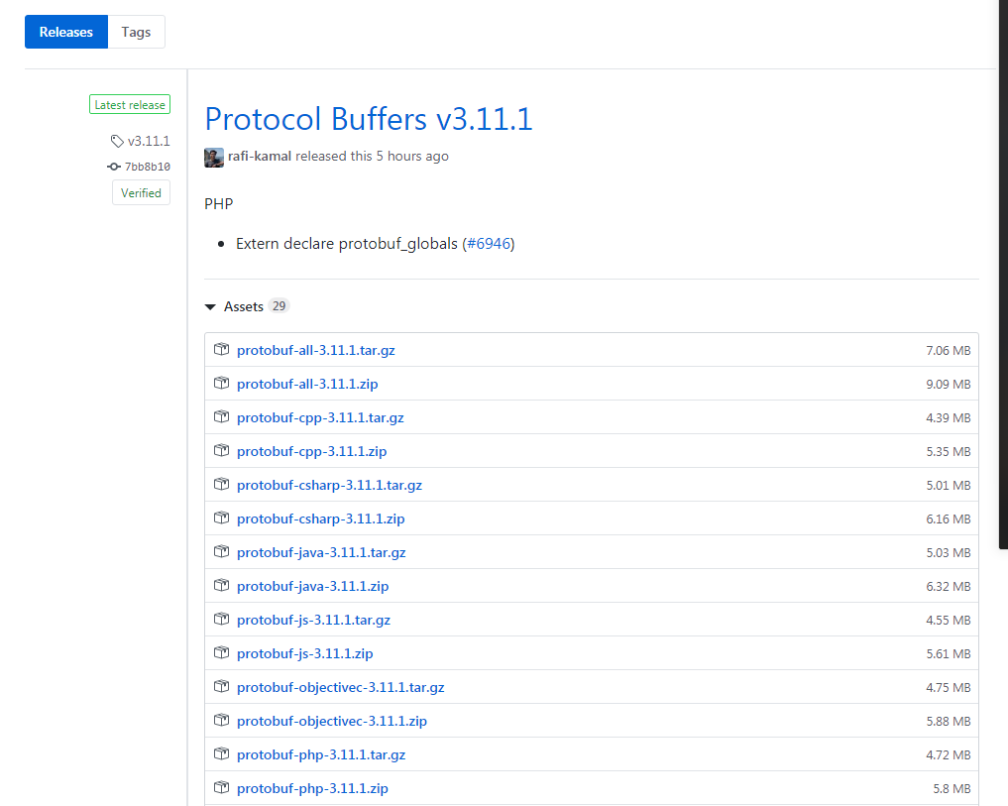
Task: Click rafi-kamal's avatar image
Action: (x=214, y=157)
